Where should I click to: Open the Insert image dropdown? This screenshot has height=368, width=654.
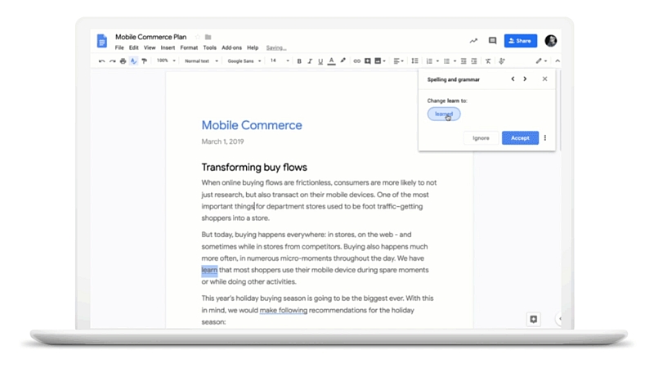[x=380, y=61]
